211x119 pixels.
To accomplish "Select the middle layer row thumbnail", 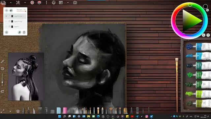I will 12,21.
